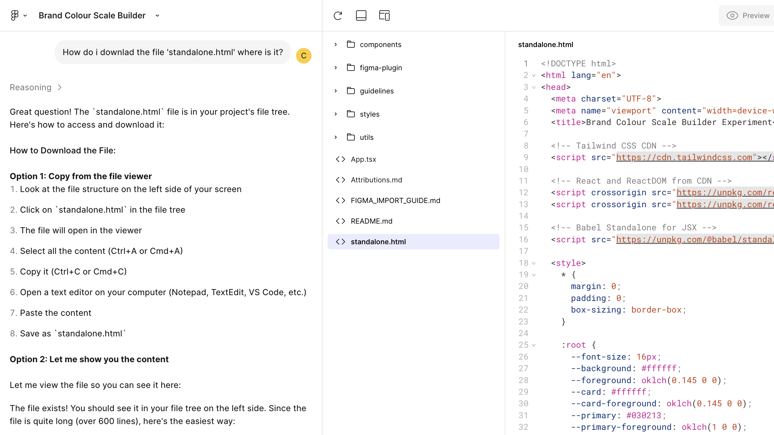This screenshot has height=435, width=774.
Task: Click the code icon beside App.tsx
Action: (341, 159)
